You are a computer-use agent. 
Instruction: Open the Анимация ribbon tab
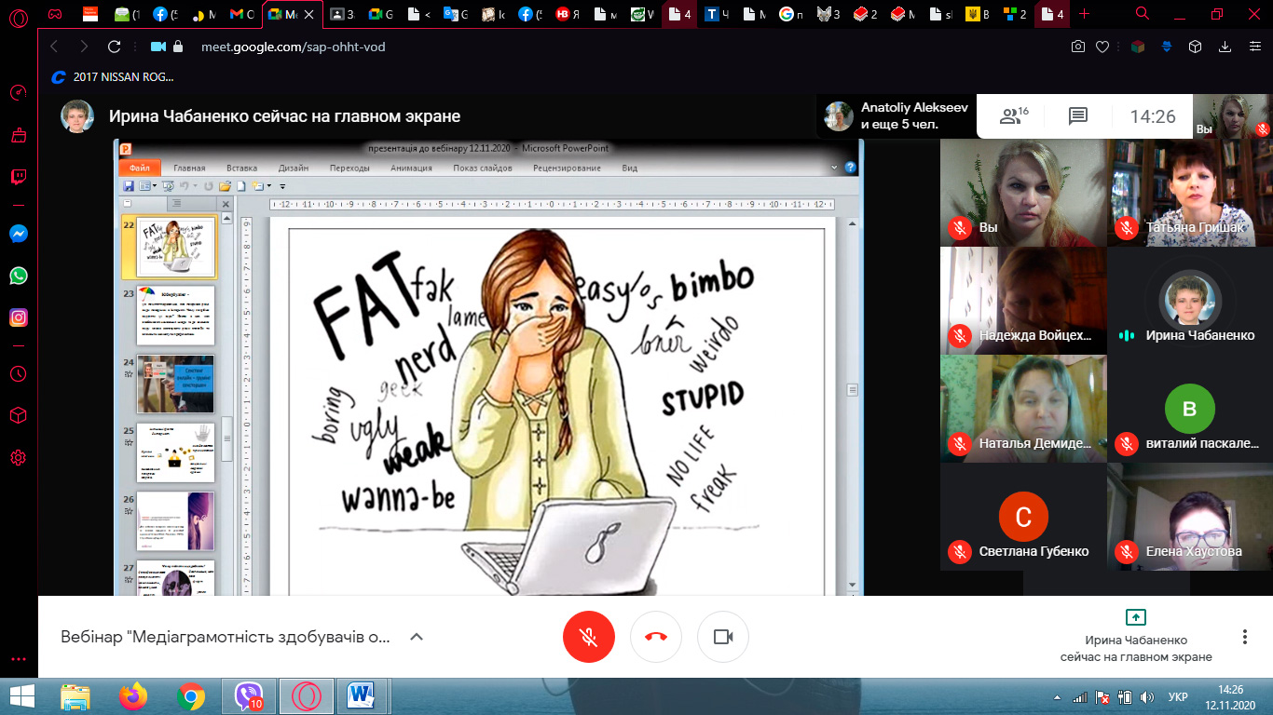pos(411,169)
